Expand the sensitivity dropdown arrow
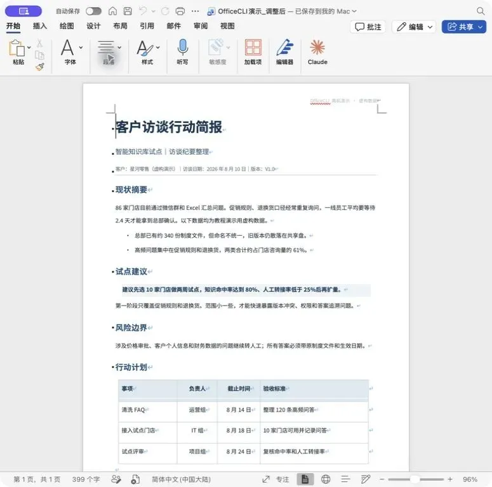The image size is (492, 487). click(228, 48)
